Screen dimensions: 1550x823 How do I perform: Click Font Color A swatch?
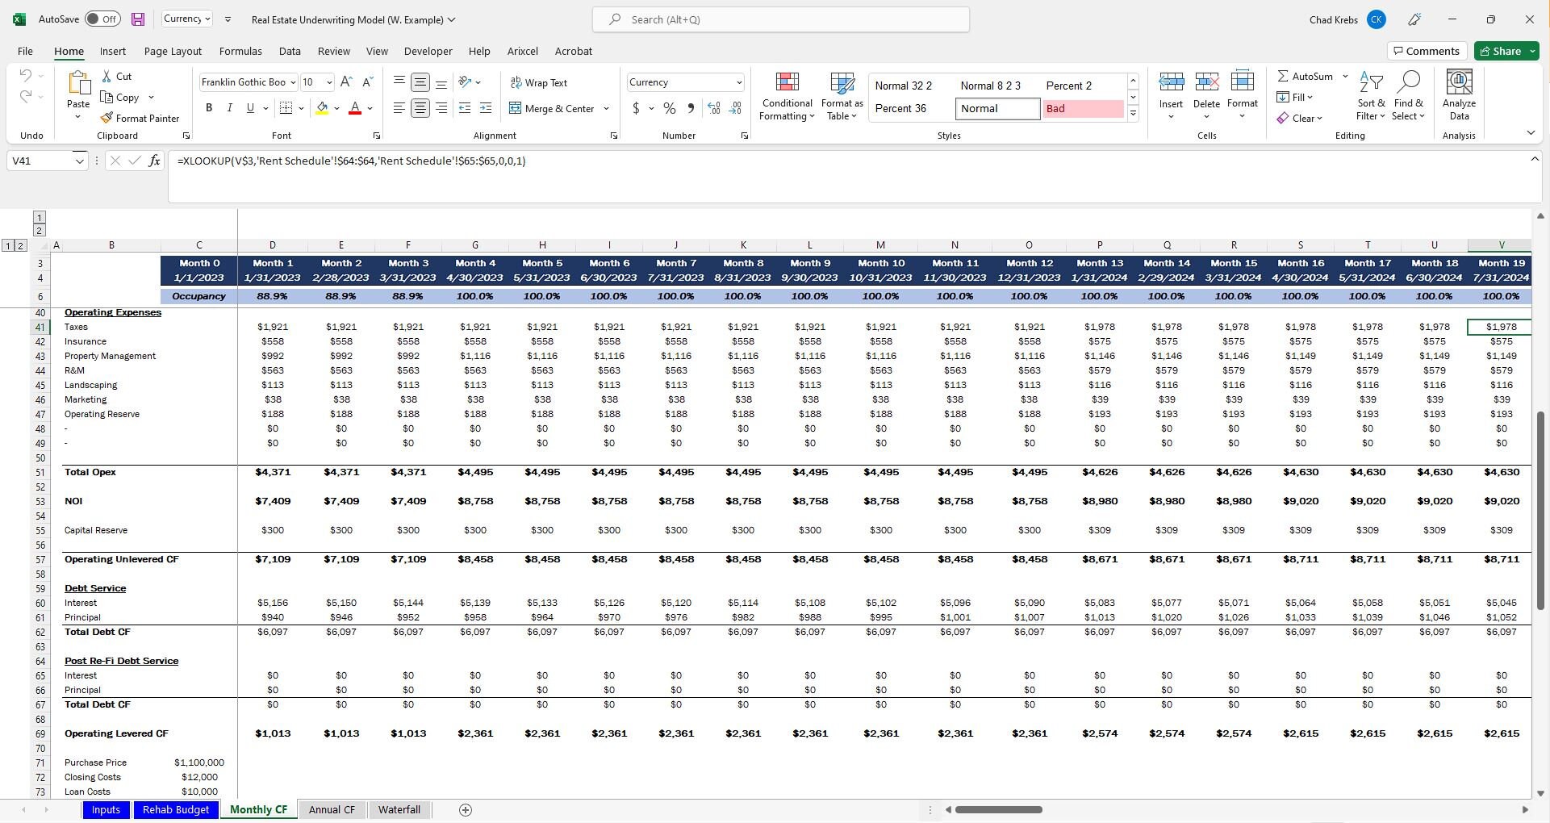(x=355, y=108)
